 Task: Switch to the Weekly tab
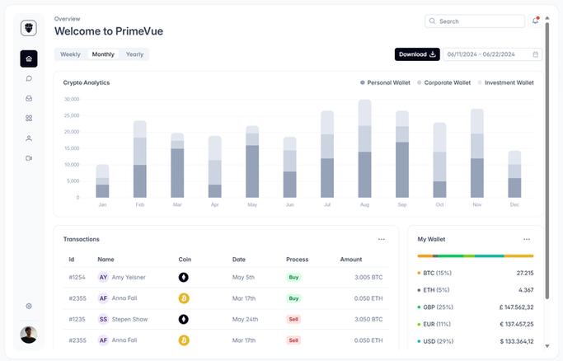(70, 54)
